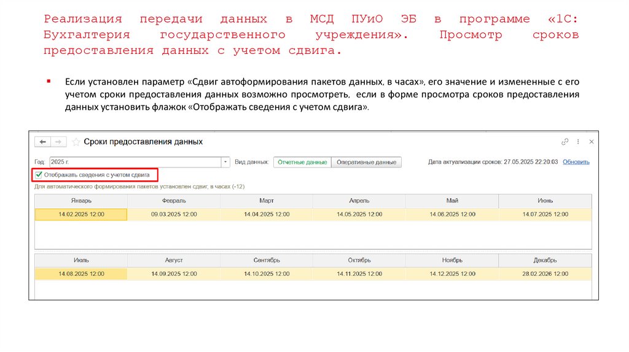The height and width of the screenshot is (352, 629).
Task: Select the cell 14.06.2025 12:00
Action: [452, 214]
